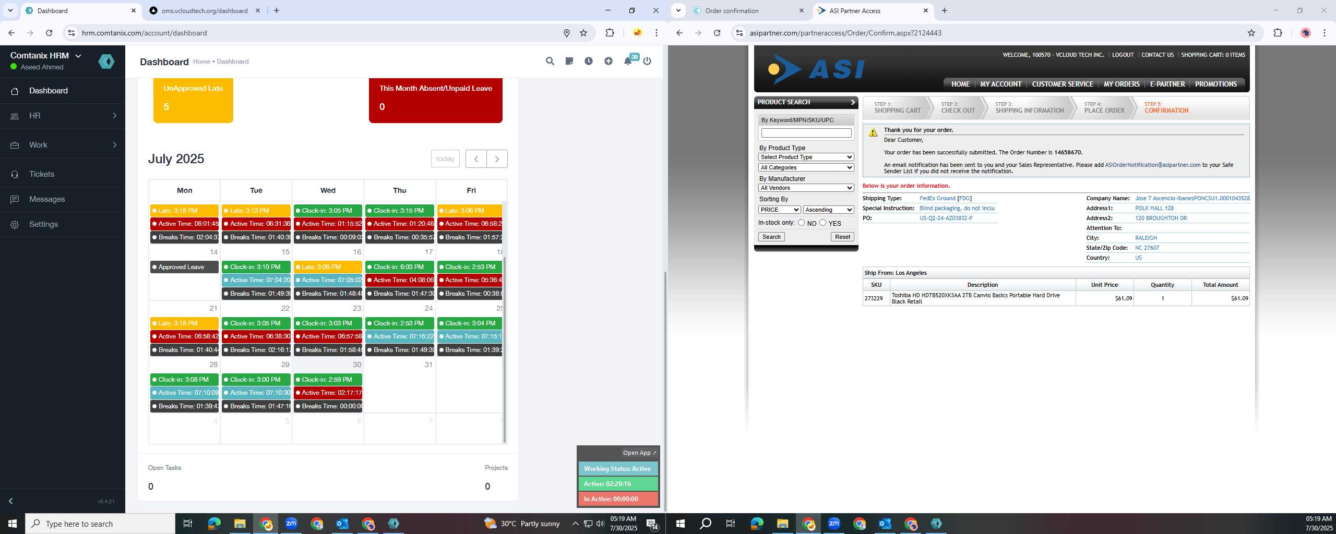Reload the ASI partner page
The image size is (1336, 534).
[x=717, y=33]
